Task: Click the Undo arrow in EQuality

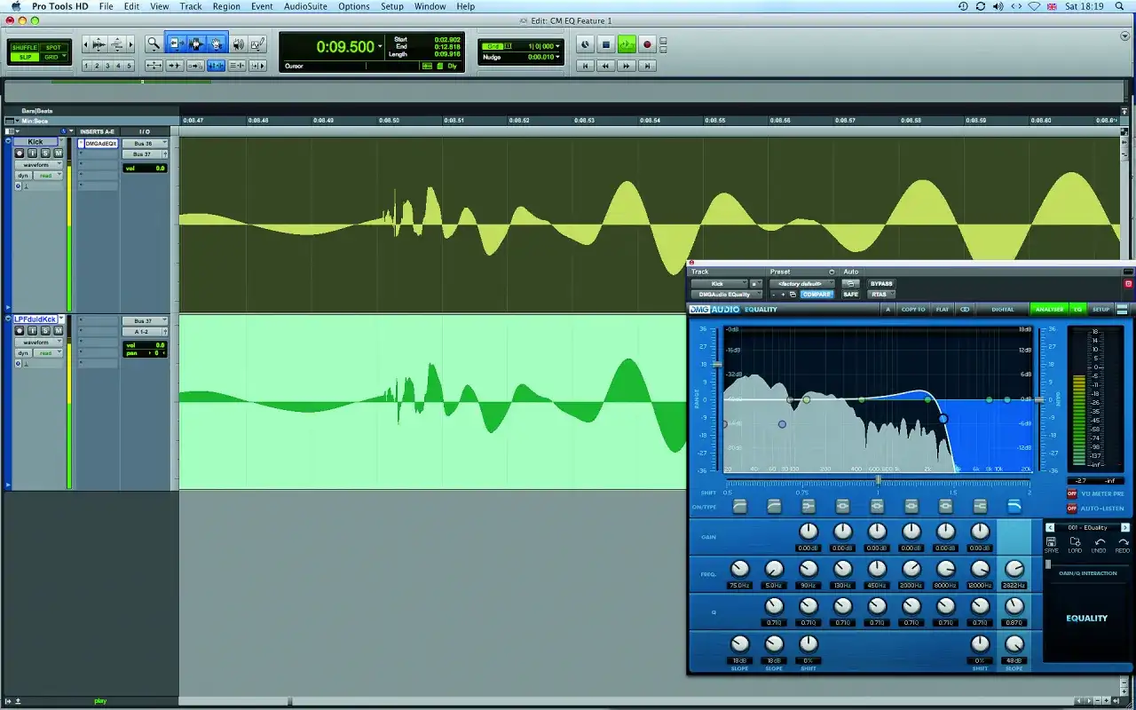Action: [x=1100, y=543]
